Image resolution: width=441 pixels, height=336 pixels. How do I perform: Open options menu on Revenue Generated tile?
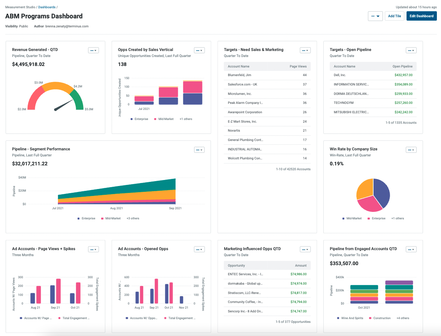coord(92,50)
